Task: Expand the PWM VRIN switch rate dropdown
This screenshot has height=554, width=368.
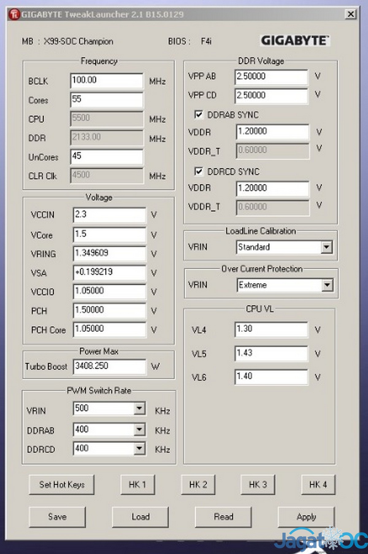Action: (x=140, y=408)
